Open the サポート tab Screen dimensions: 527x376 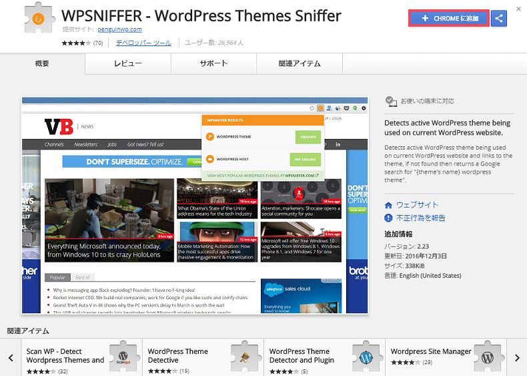tap(213, 63)
